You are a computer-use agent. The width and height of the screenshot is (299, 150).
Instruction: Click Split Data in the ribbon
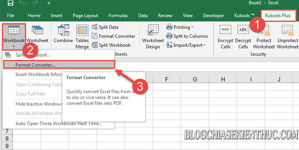point(105,27)
